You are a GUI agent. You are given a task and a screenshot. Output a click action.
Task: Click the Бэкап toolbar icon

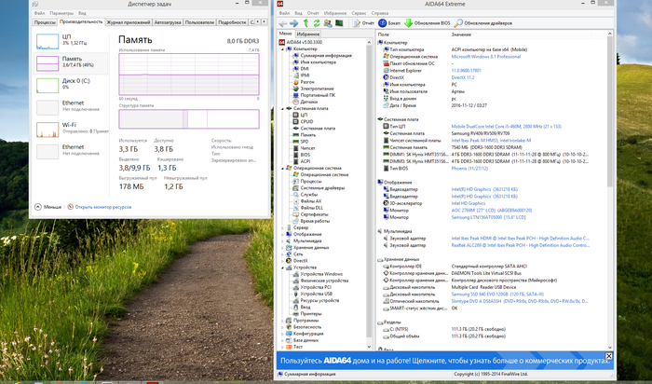point(383,21)
